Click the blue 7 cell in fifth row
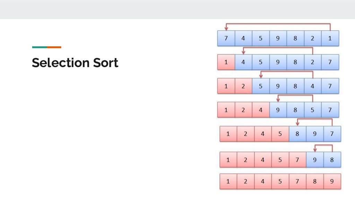 [332, 134]
